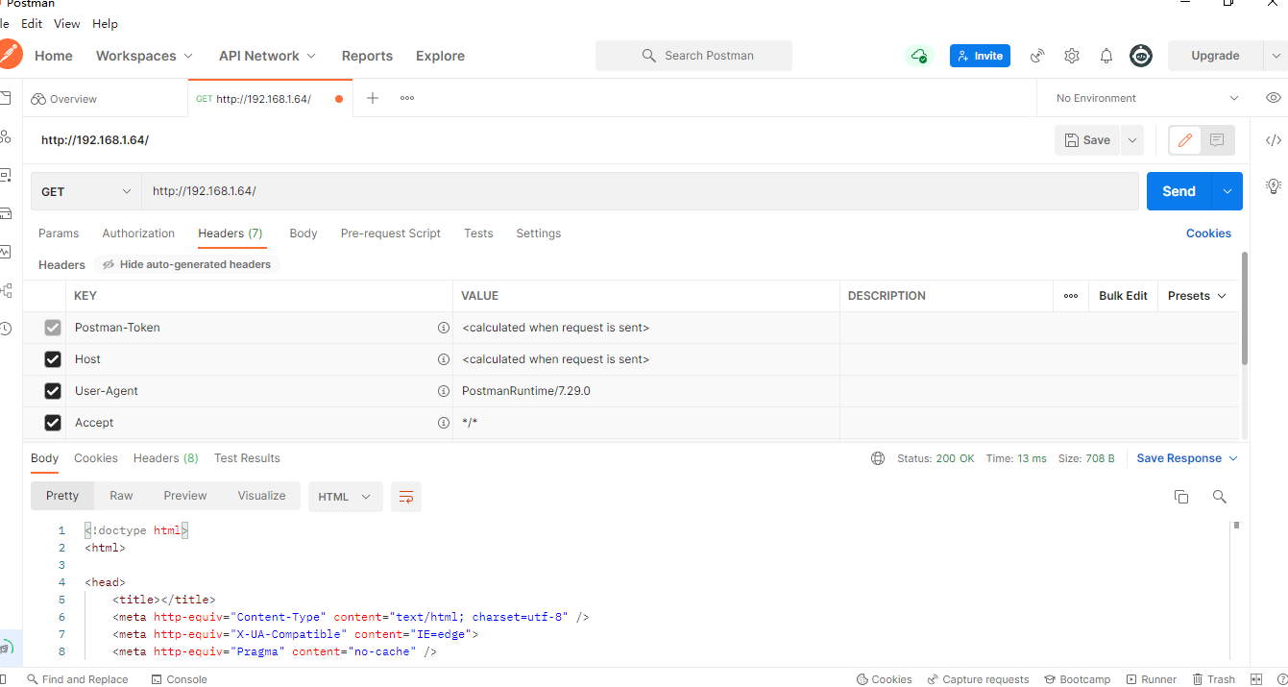
Task: Open the Trash from the status bar
Action: pyautogui.click(x=1214, y=679)
